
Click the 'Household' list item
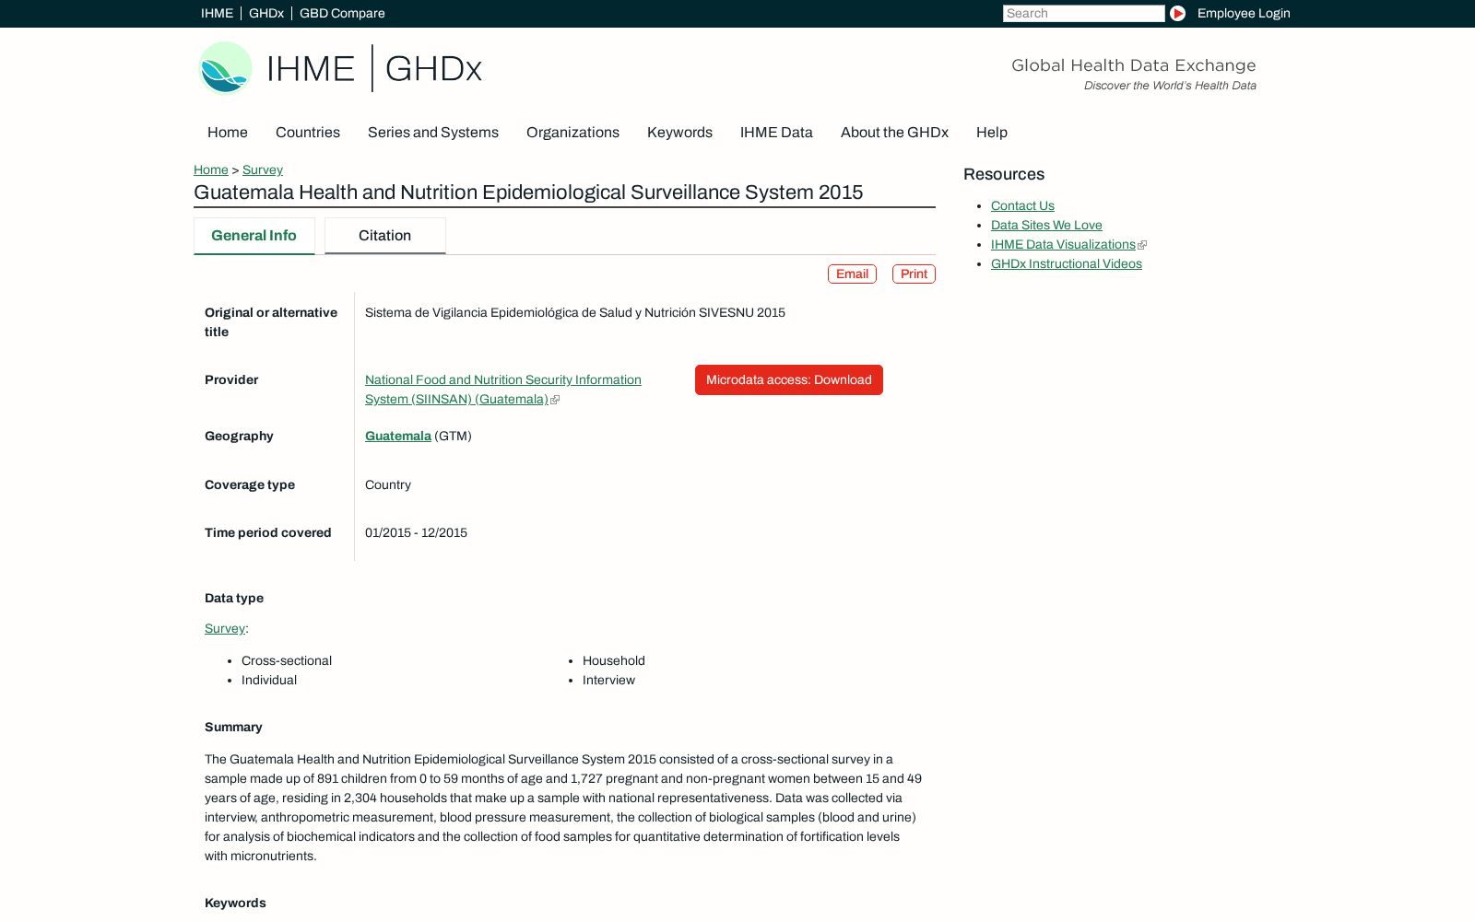coord(614,661)
